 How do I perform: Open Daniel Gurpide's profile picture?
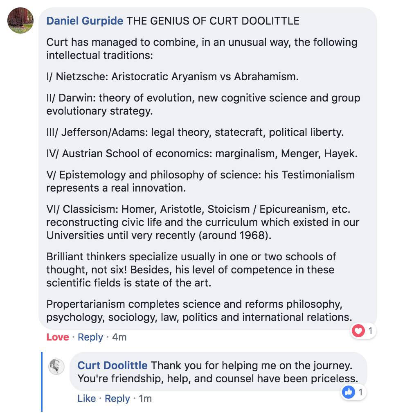tap(20, 21)
